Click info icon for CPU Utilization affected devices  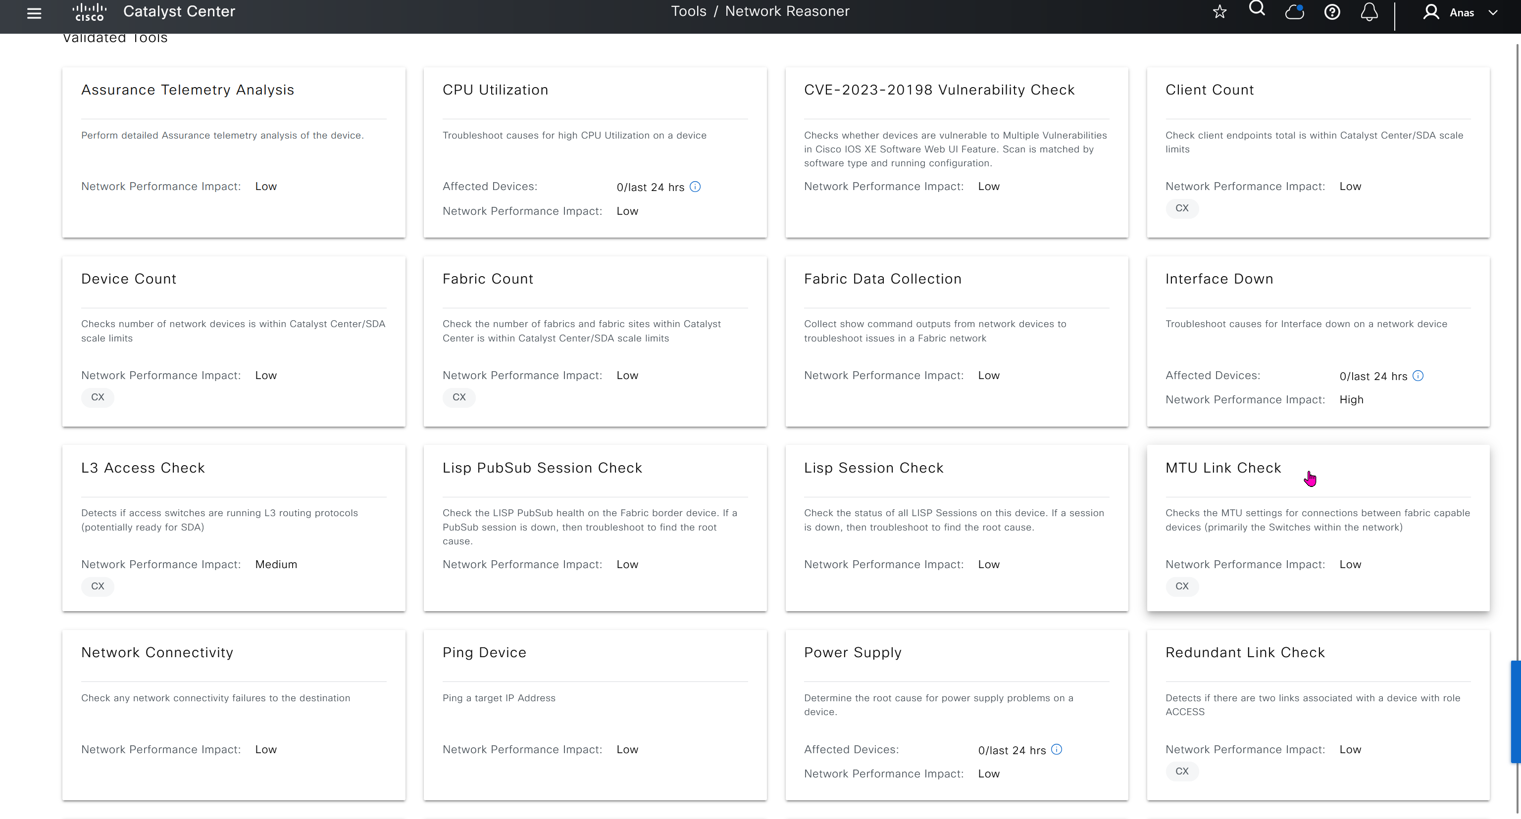click(x=696, y=187)
